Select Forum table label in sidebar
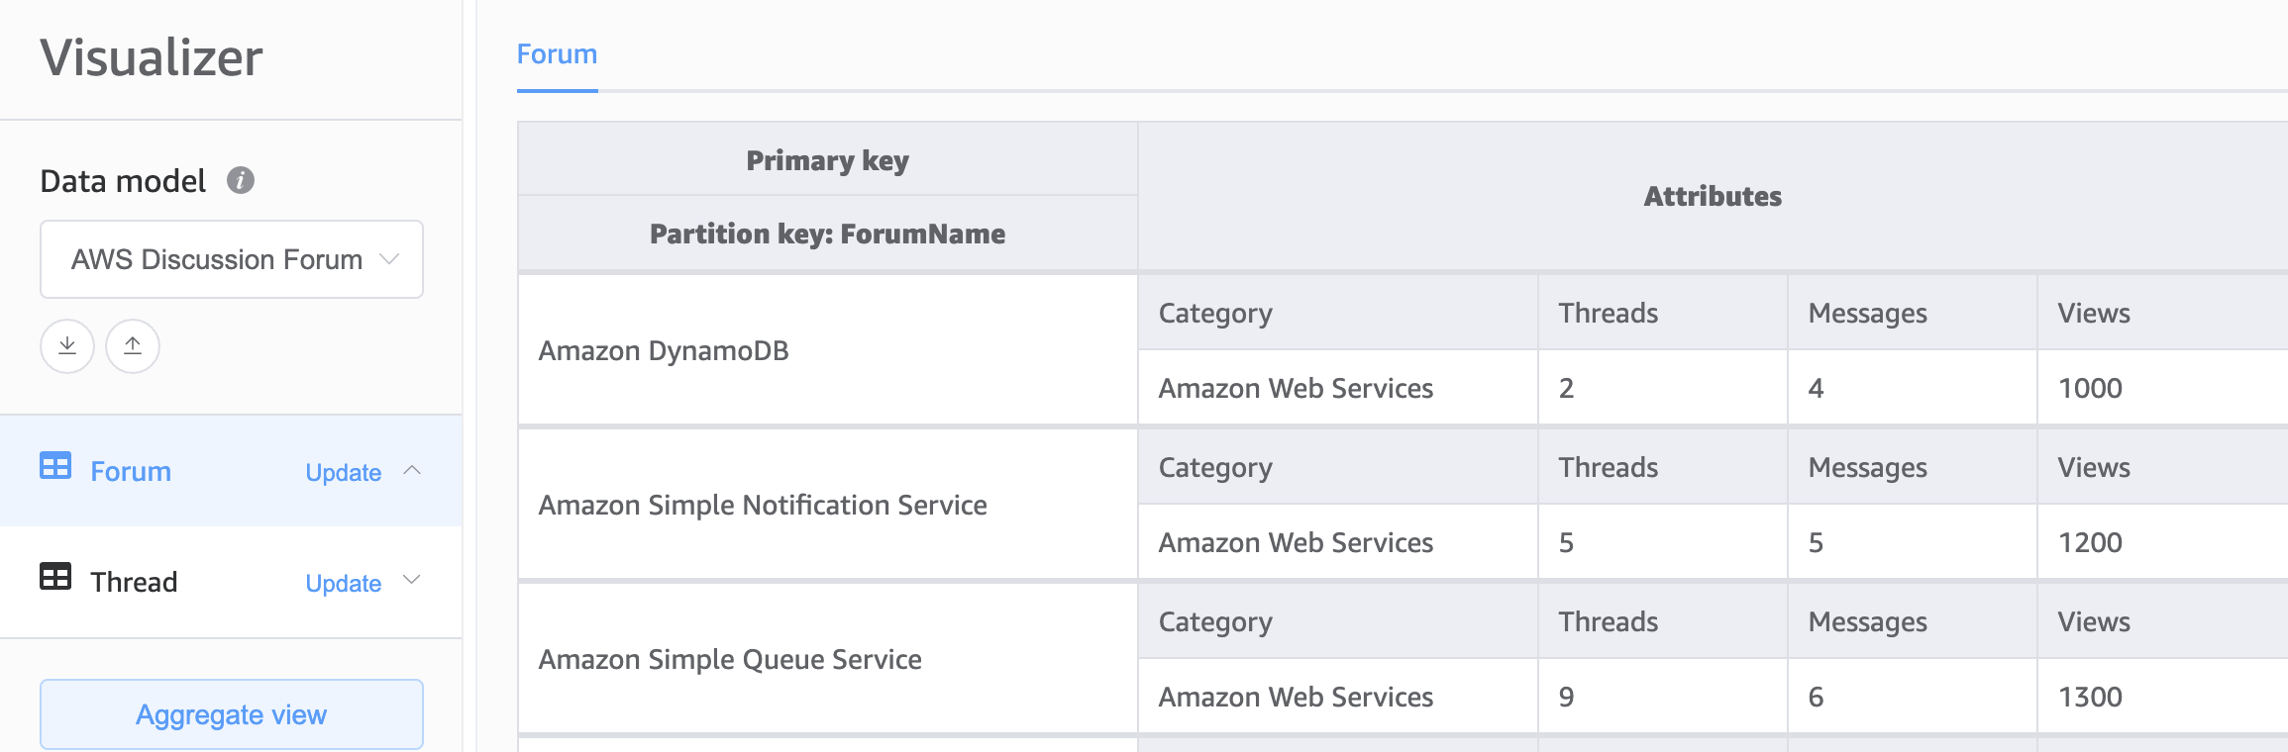 pyautogui.click(x=131, y=472)
